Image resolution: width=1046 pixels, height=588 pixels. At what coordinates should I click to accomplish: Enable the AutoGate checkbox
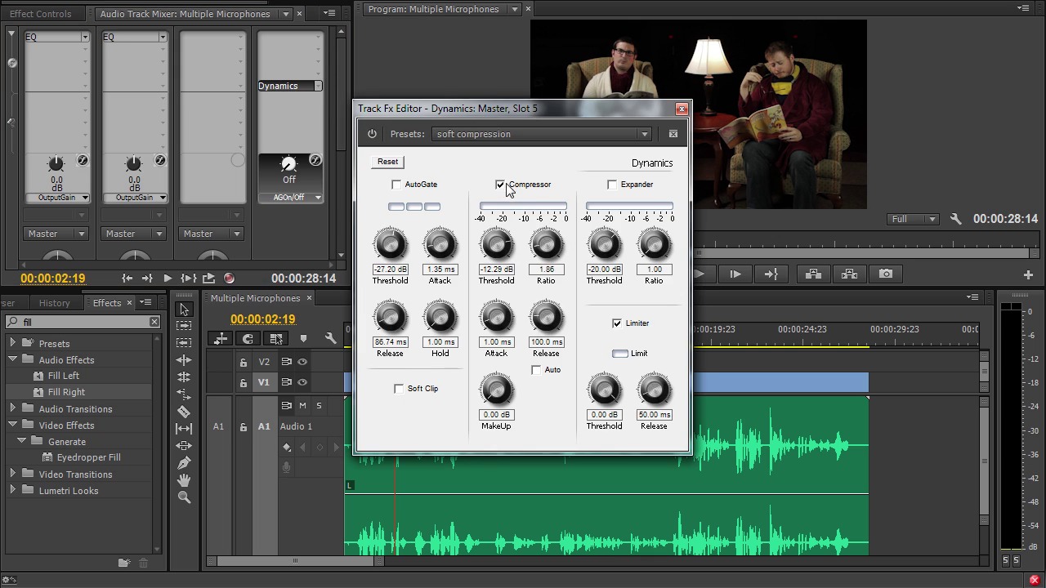click(397, 185)
